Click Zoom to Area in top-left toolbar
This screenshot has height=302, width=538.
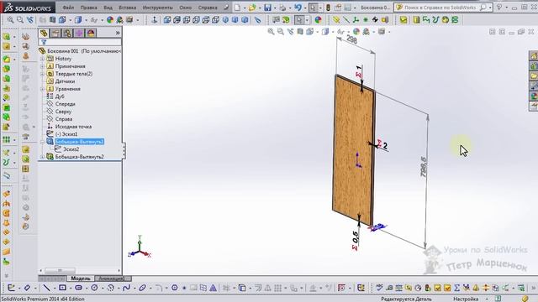[20, 20]
